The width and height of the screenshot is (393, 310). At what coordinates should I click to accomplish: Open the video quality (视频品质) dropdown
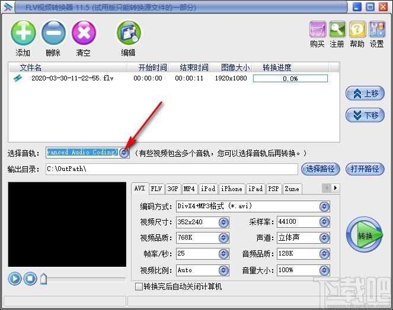[223, 238]
